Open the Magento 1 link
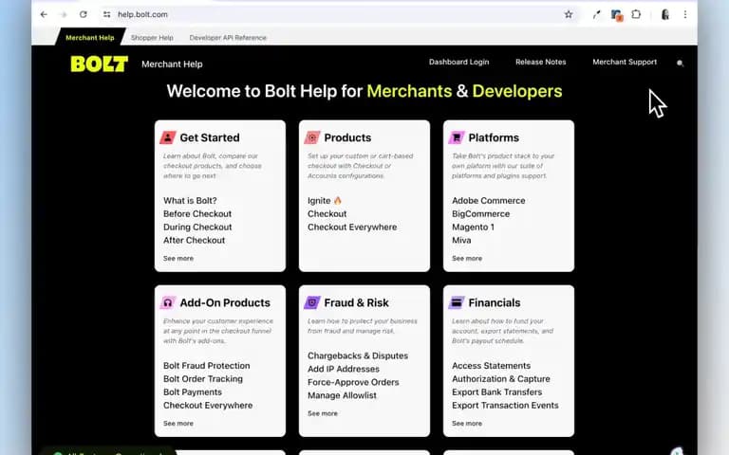The height and width of the screenshot is (455, 729). pyautogui.click(x=473, y=227)
